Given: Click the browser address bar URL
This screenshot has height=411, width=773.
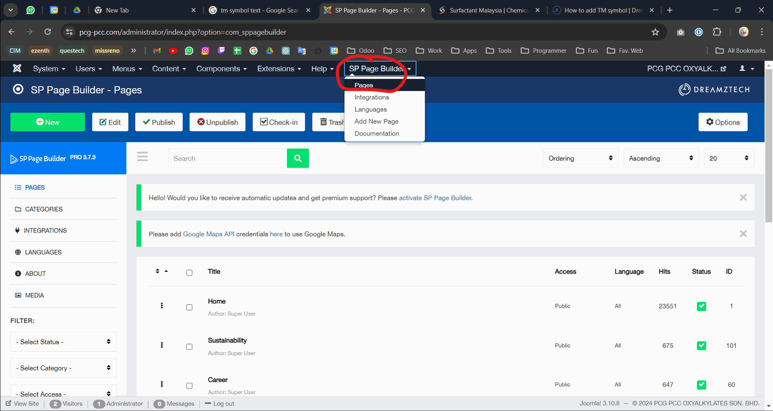Looking at the screenshot, I should 183,32.
